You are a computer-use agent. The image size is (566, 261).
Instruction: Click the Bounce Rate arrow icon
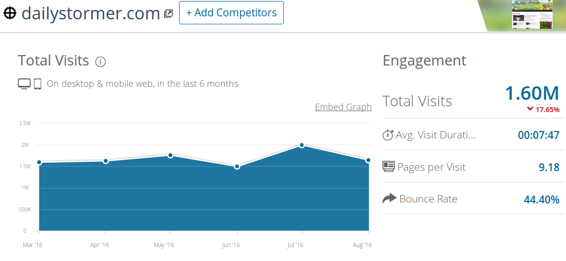click(389, 198)
